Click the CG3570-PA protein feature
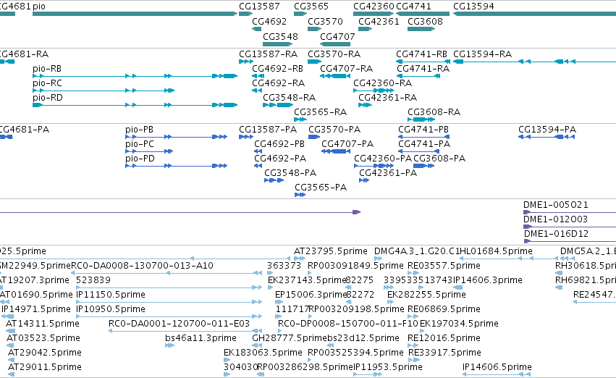The width and height of the screenshot is (616, 378). pyautogui.click(x=314, y=137)
